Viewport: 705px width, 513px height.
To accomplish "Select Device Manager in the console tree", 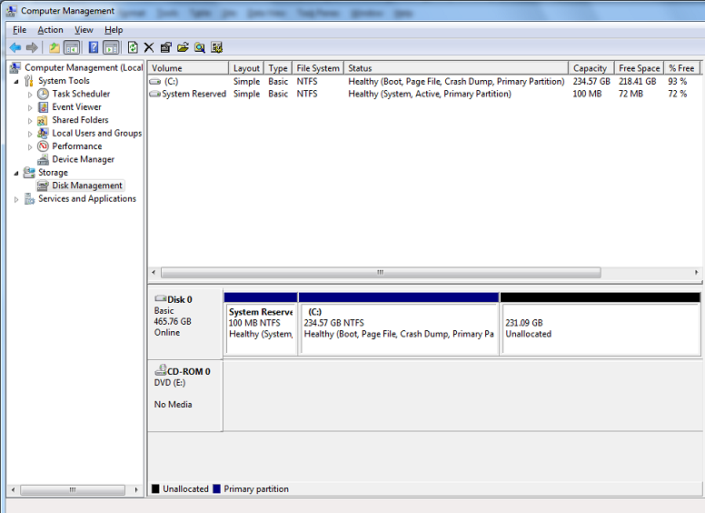I will click(x=83, y=159).
